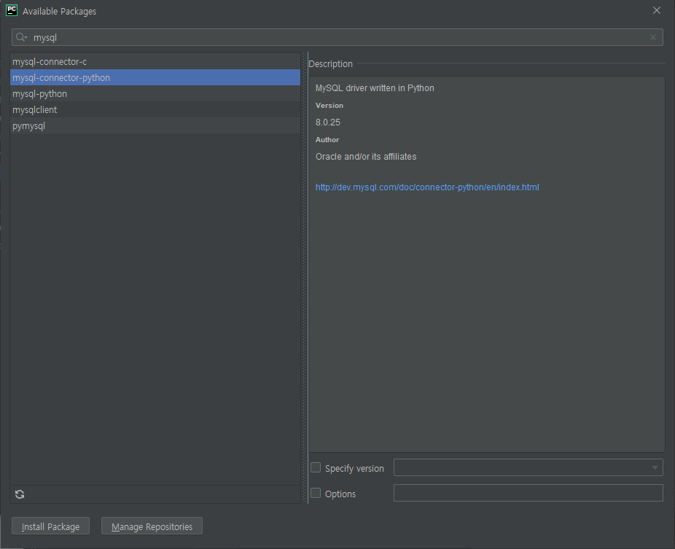Image resolution: width=675 pixels, height=549 pixels.
Task: Click the version value 8.0.25
Action: pyautogui.click(x=328, y=122)
